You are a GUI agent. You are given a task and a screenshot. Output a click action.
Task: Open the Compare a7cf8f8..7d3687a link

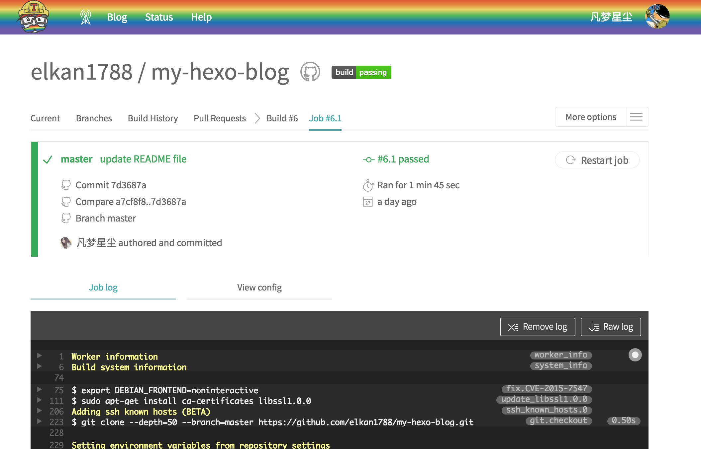tap(131, 202)
